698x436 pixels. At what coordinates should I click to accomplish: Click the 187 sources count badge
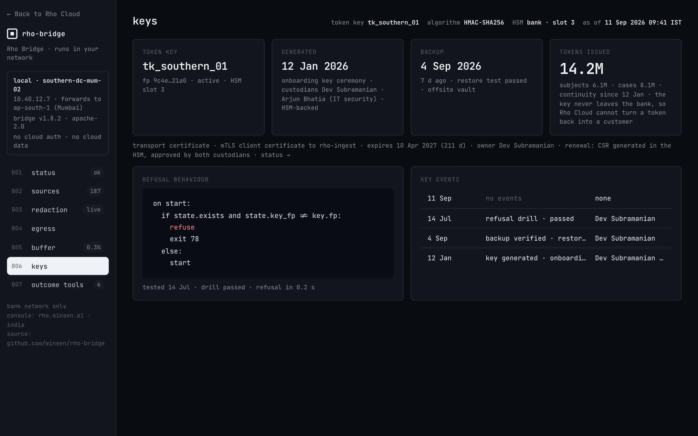coord(95,191)
